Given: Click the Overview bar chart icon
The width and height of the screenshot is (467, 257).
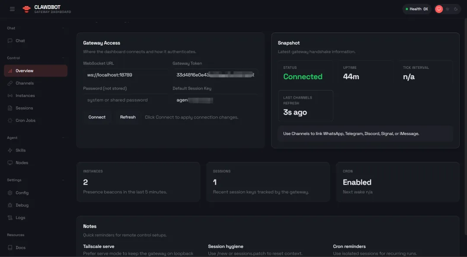Looking at the screenshot, I should [x=10, y=71].
